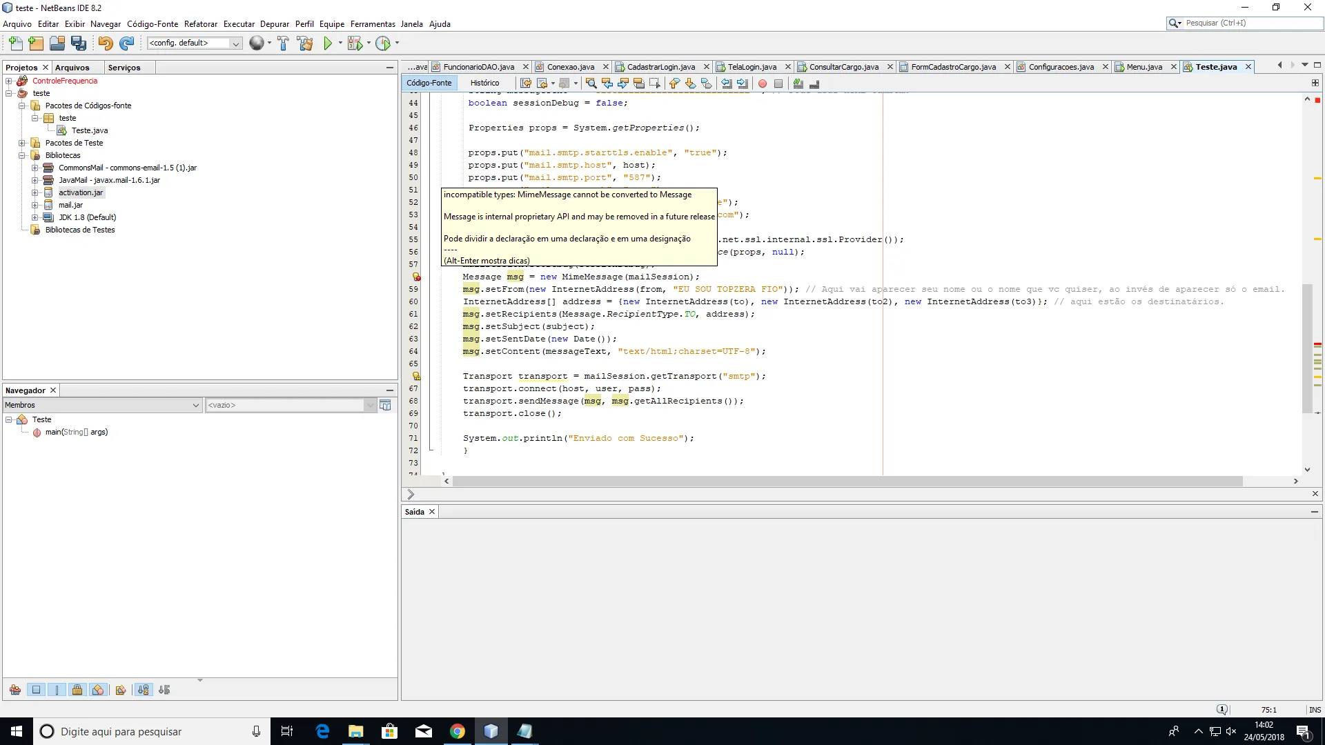
Task: Toggle rectangular selection in editor toolbar
Action: tap(654, 83)
